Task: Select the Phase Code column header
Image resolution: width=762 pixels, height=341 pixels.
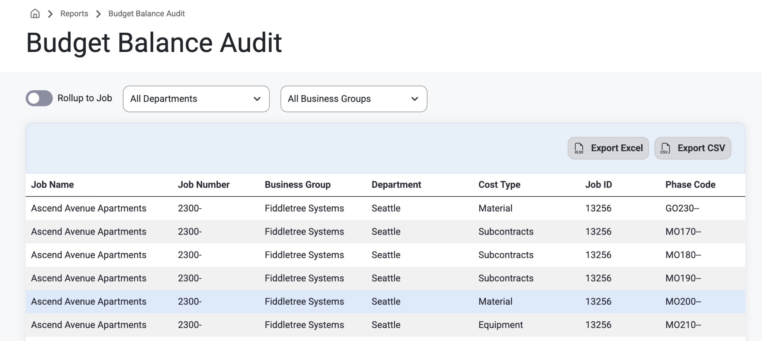Action: pyautogui.click(x=691, y=184)
